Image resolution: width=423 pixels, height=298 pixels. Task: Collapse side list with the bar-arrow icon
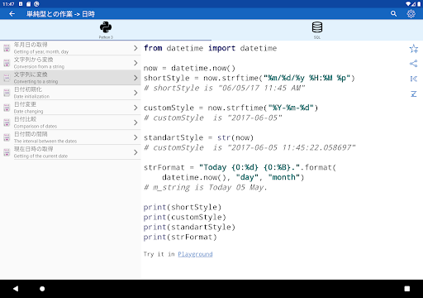(413, 79)
